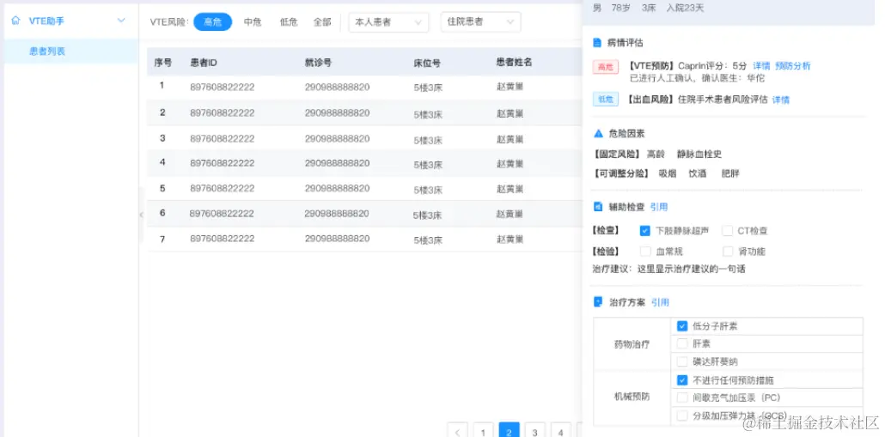Image resolution: width=885 pixels, height=437 pixels.
Task: Open the 本人患者 dropdown
Action: click(x=388, y=22)
